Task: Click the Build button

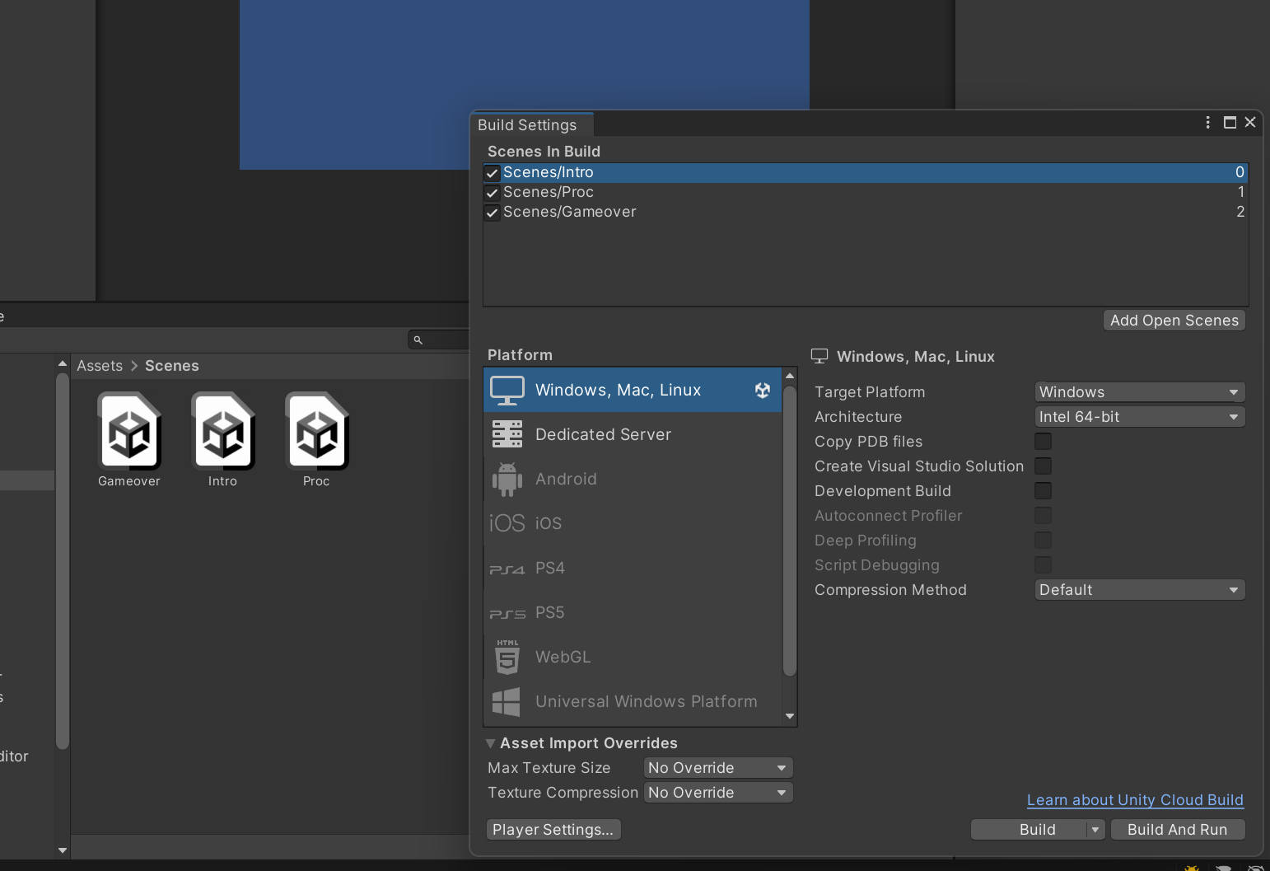Action: [x=1037, y=830]
